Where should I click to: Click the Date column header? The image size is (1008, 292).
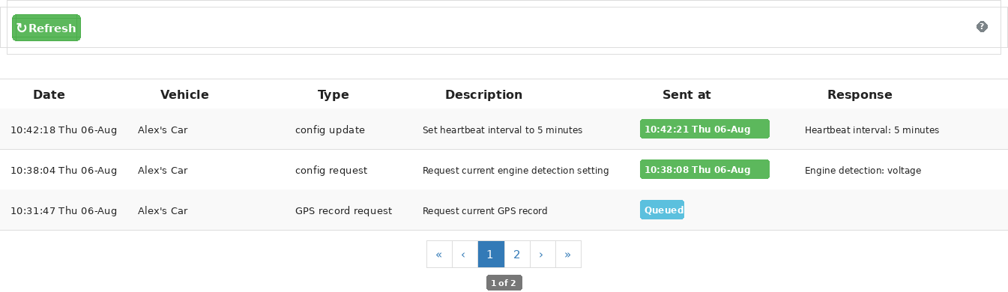[49, 95]
